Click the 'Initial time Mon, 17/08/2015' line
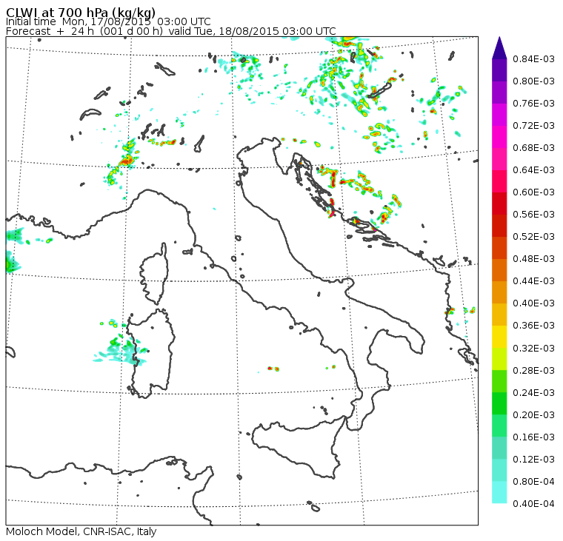Viewport: 563px width, 541px height. pyautogui.click(x=108, y=21)
